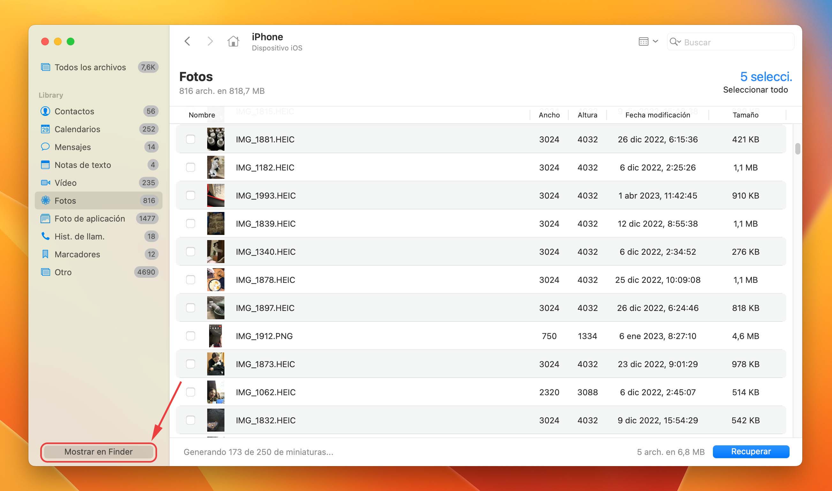Sort by the Ancho column header

pyautogui.click(x=549, y=115)
